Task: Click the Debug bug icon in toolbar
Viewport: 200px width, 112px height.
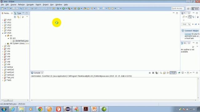Action: point(58,8)
